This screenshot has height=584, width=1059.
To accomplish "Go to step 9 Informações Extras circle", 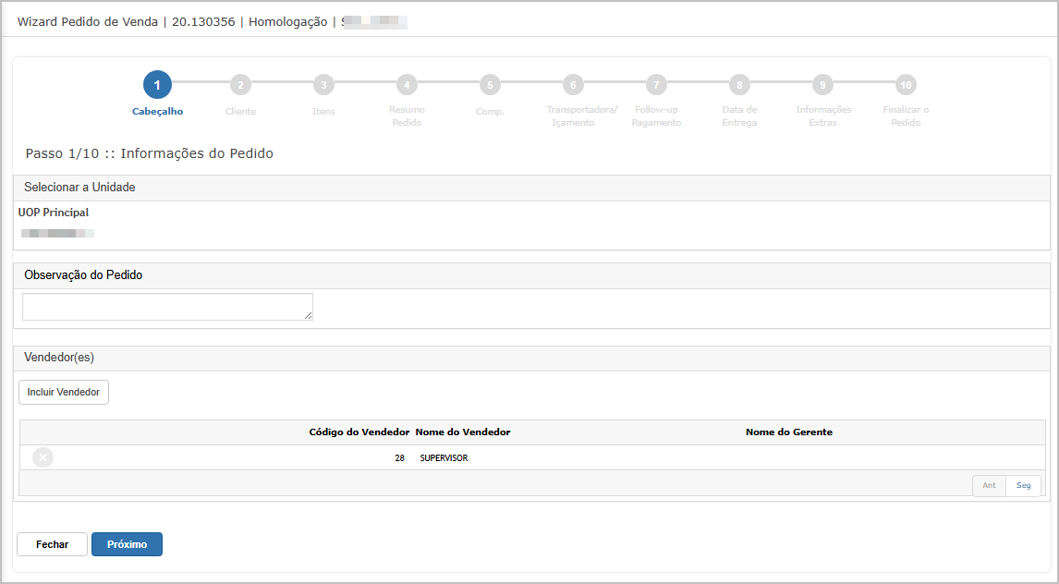I will pos(822,85).
